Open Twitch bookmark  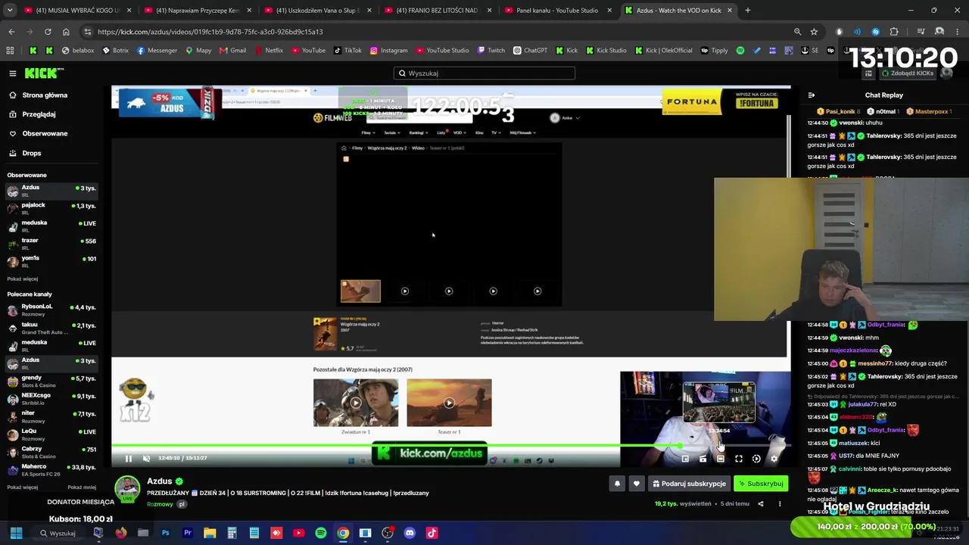491,51
